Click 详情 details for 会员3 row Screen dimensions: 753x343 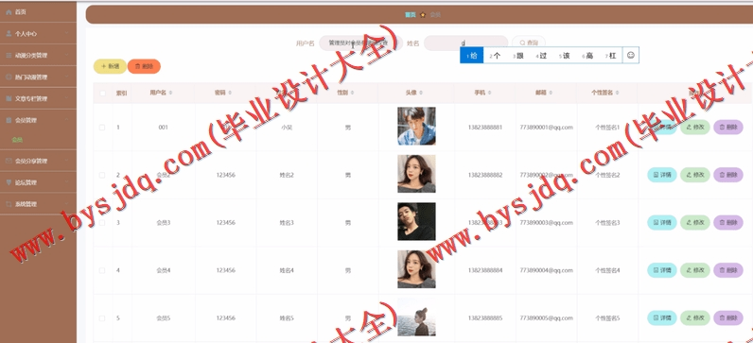(x=662, y=223)
